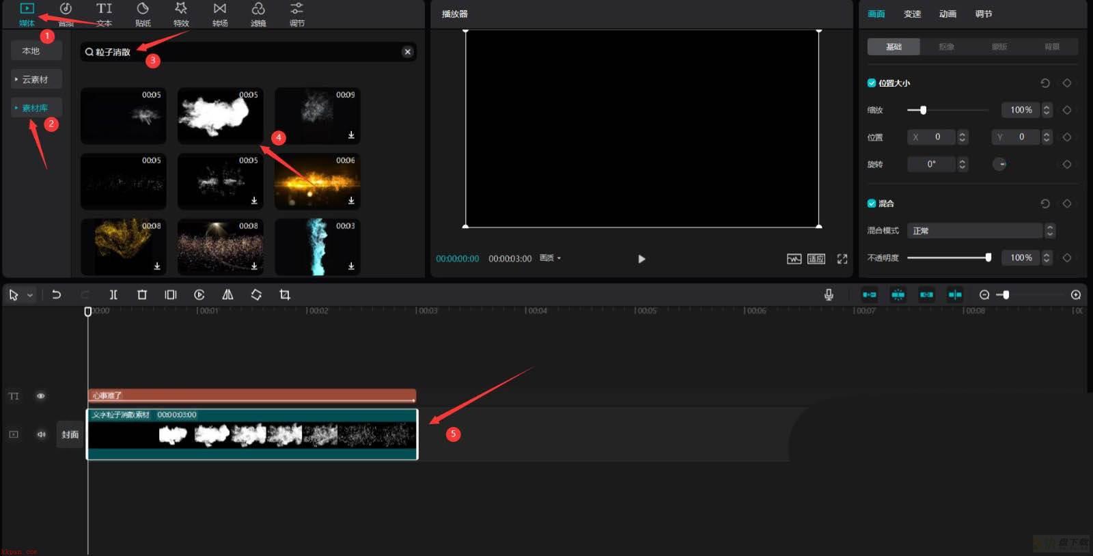Image resolution: width=1093 pixels, height=556 pixels.
Task: Expand the 云素材 category
Action: coord(36,79)
